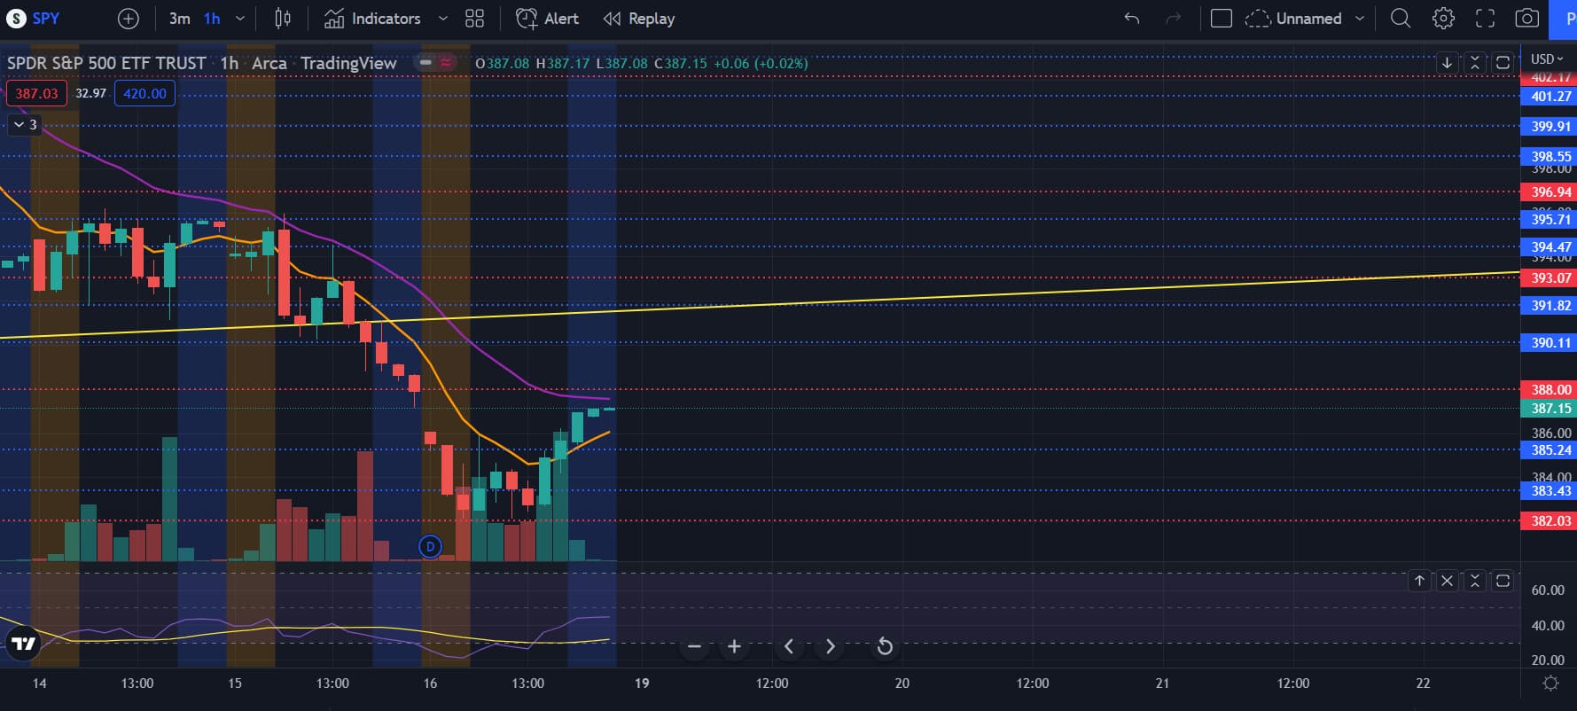Create a new Alert
This screenshot has width=1577, height=711.
click(547, 19)
